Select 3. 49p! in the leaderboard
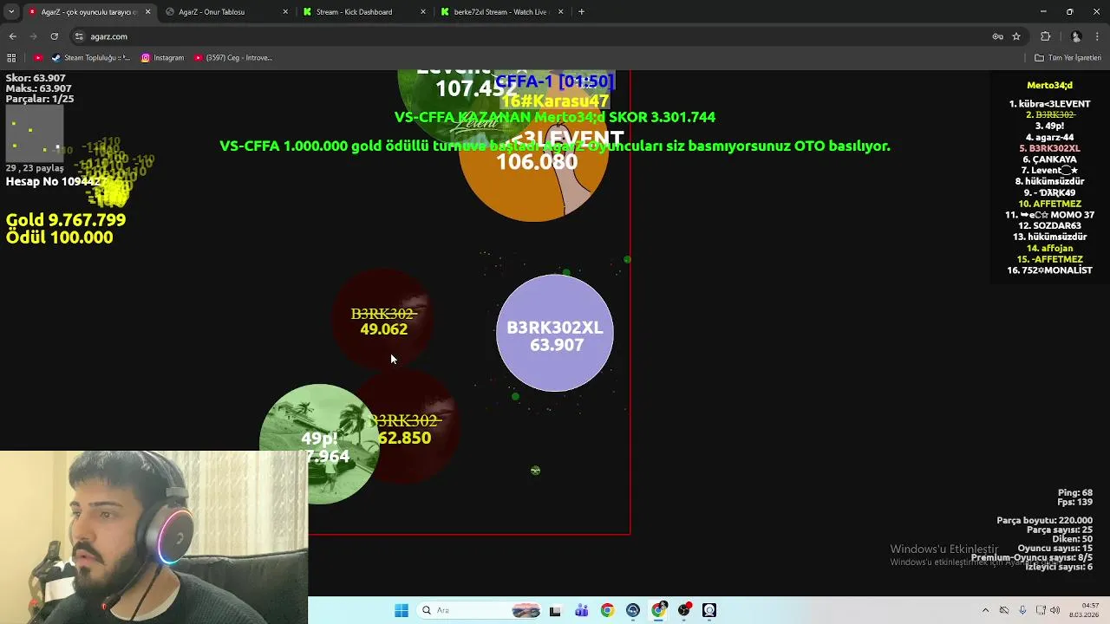The width and height of the screenshot is (1110, 624). (x=1049, y=126)
